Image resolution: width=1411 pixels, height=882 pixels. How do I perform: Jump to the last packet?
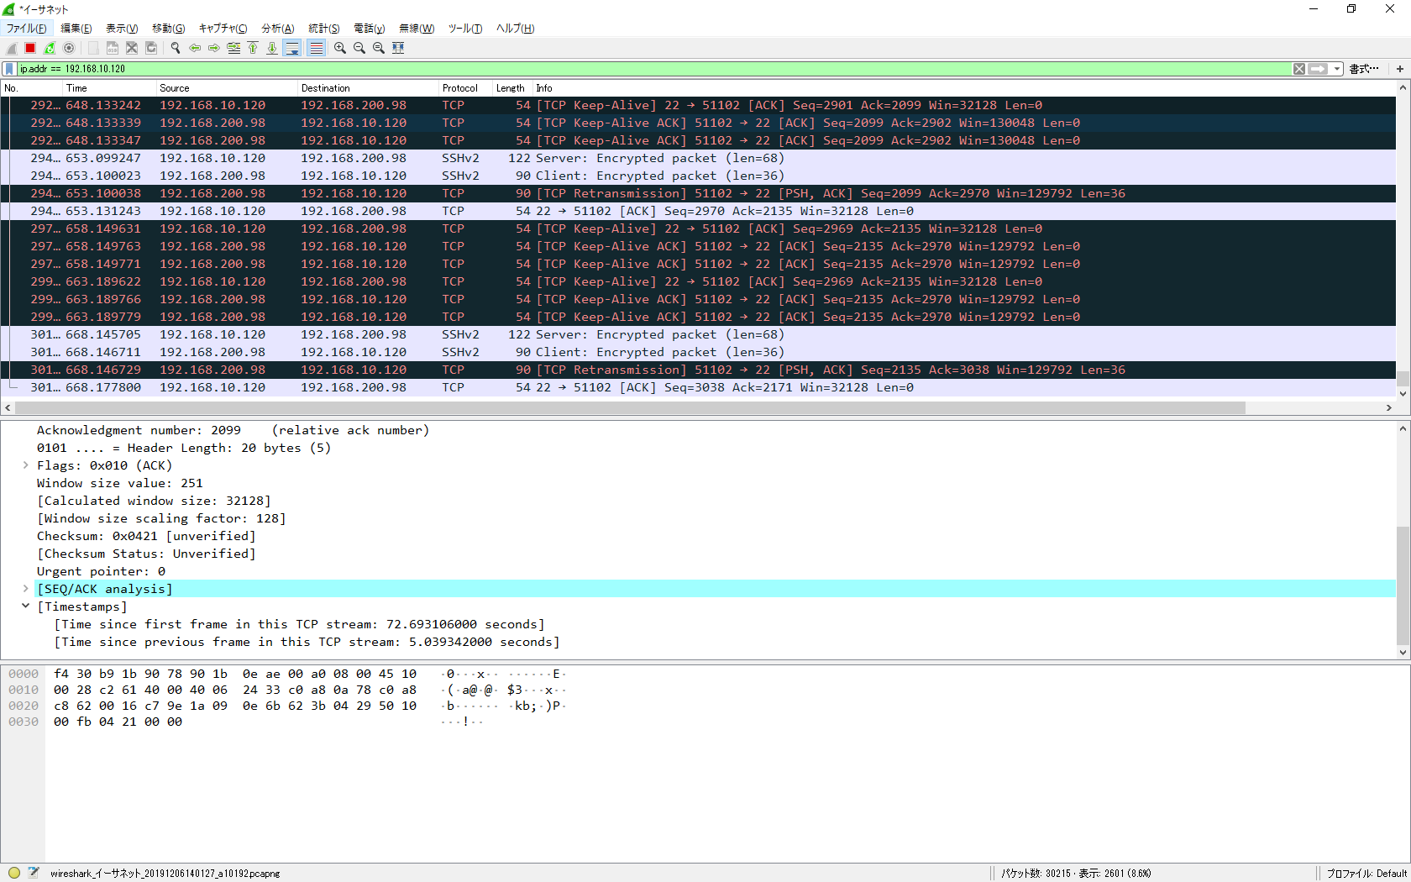pos(272,48)
